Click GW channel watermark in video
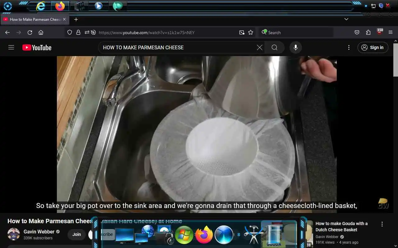This screenshot has width=398, height=248. tap(383, 203)
